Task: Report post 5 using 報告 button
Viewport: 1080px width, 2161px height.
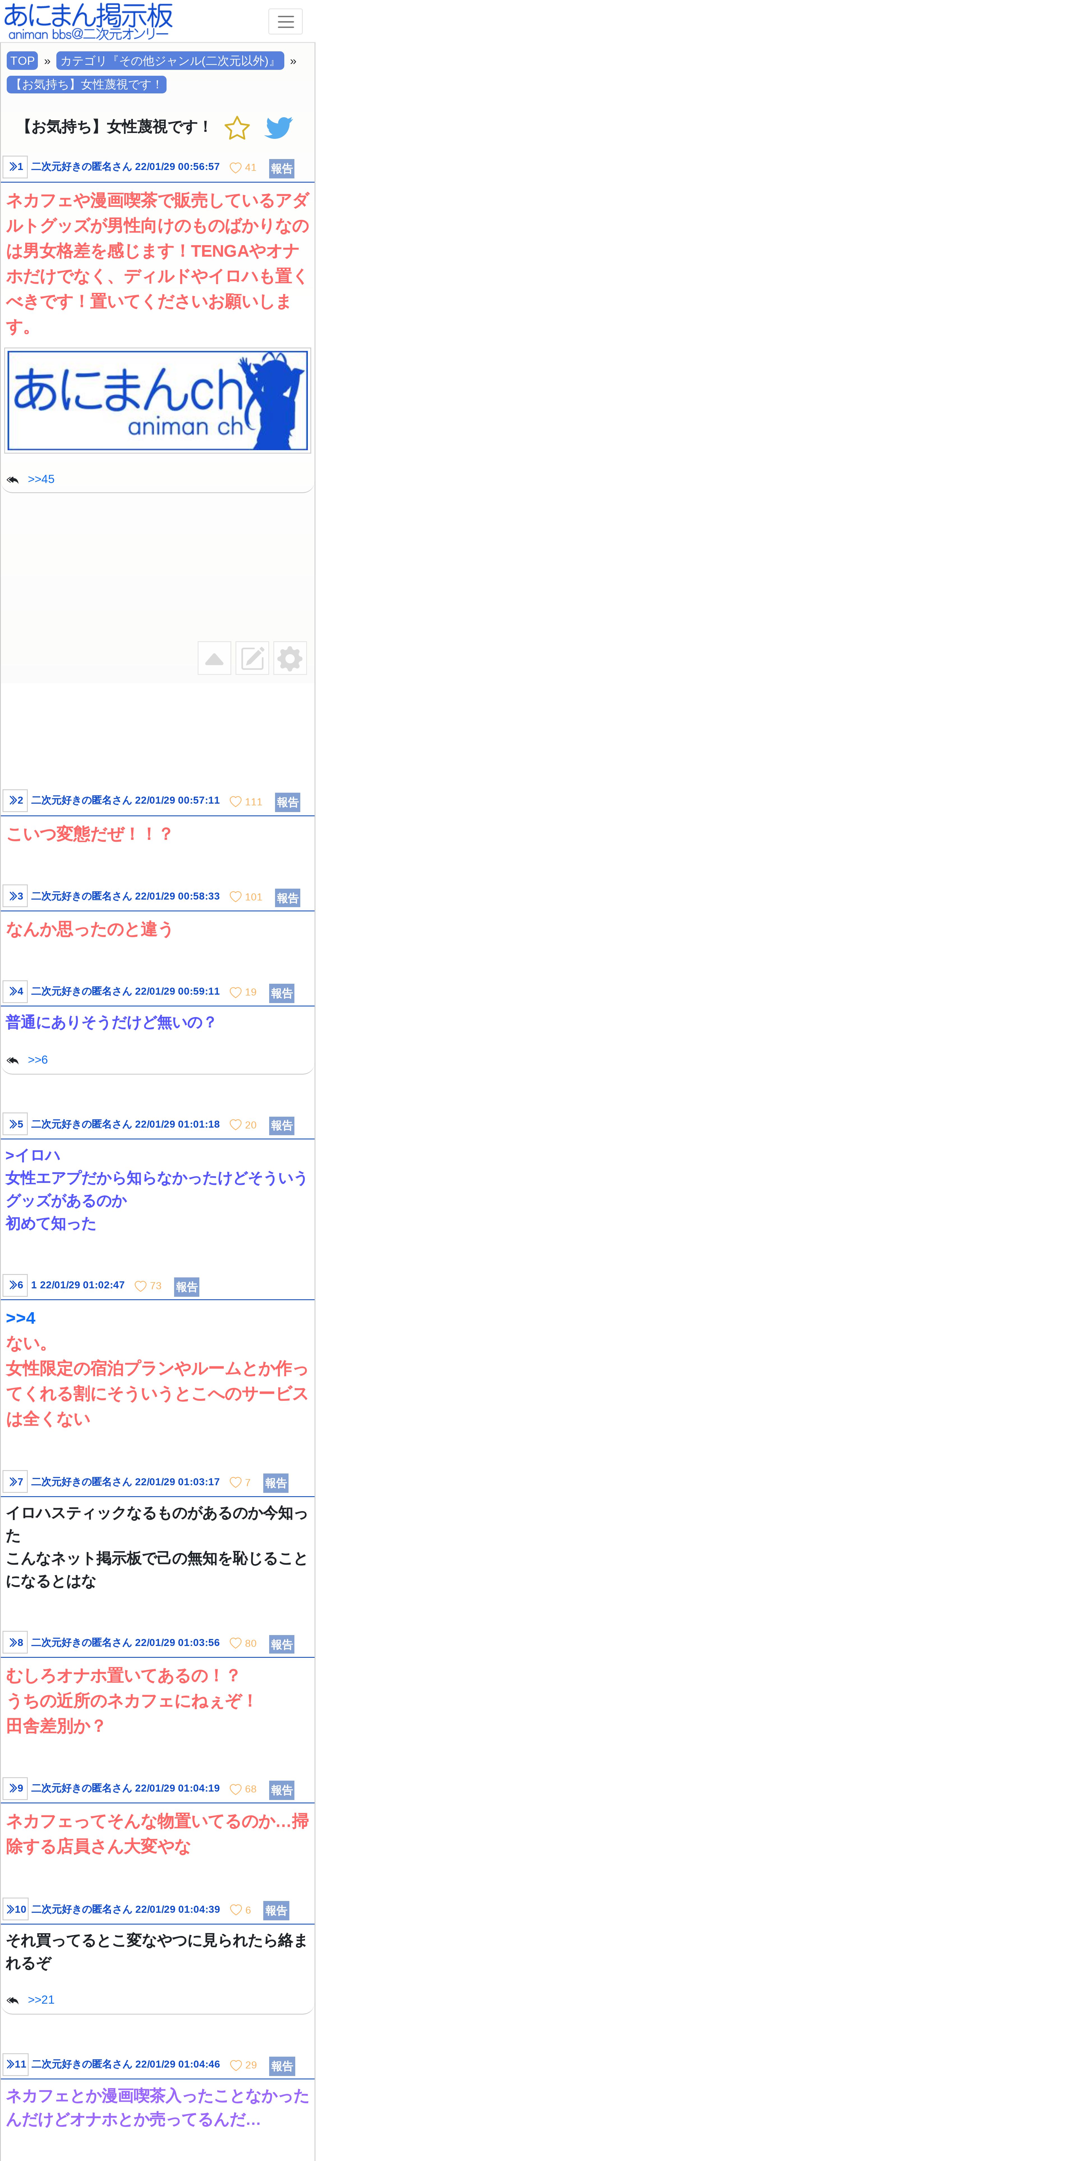Action: point(282,1126)
